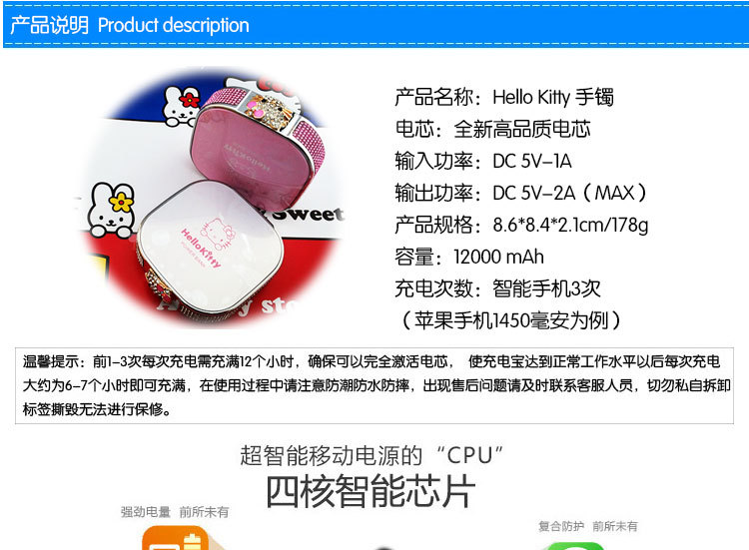Click the 输入功率 DC 5V-1A line
This screenshot has width=749, height=550.
click(x=483, y=161)
